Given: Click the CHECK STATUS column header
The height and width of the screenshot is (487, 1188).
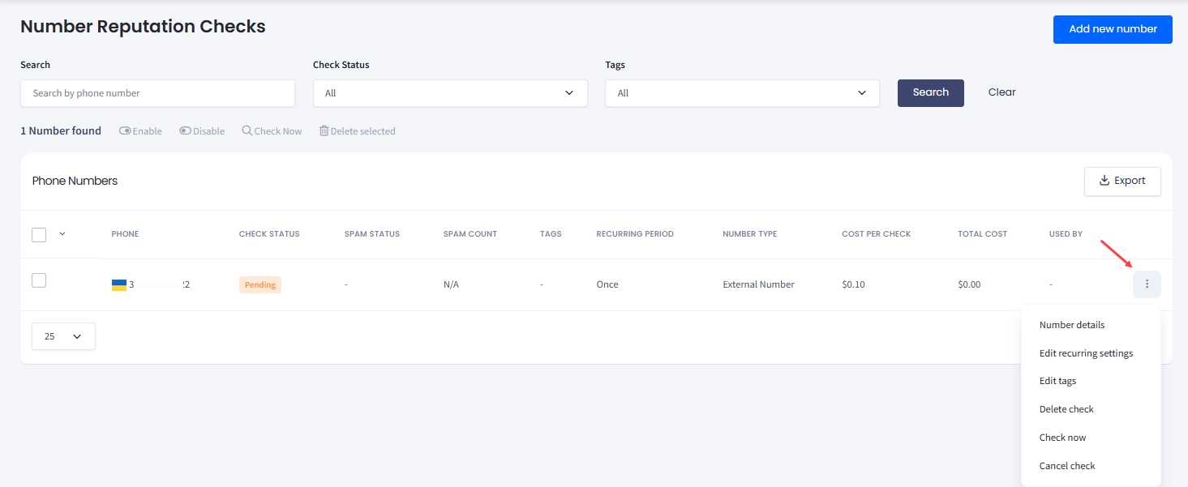Looking at the screenshot, I should [x=269, y=234].
